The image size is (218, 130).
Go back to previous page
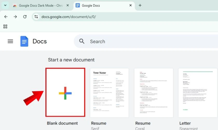tap(6, 17)
